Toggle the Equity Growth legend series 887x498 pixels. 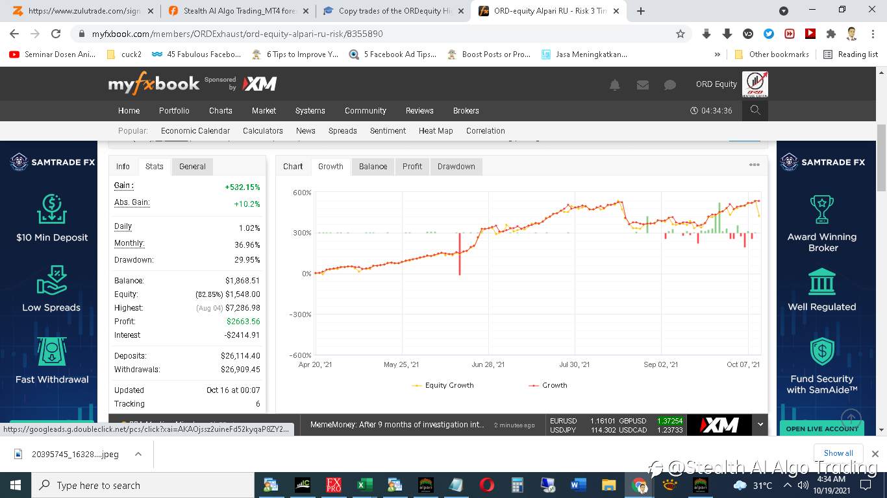click(x=443, y=385)
